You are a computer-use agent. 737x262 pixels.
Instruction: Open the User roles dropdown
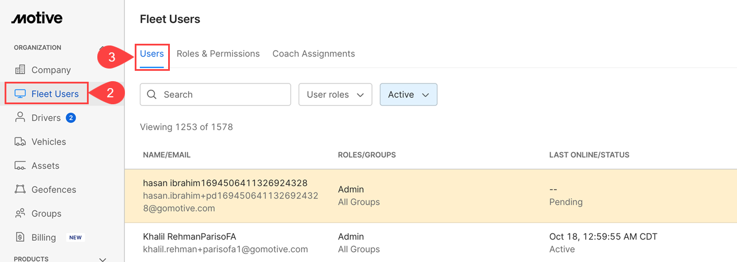tap(335, 94)
